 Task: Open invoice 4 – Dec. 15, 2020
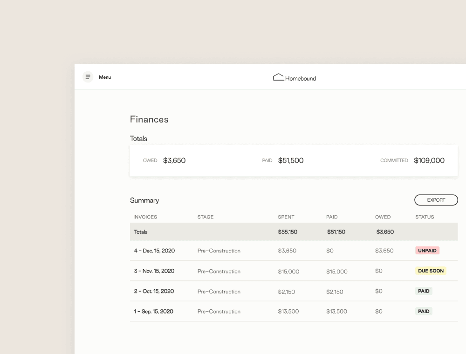[154, 251]
